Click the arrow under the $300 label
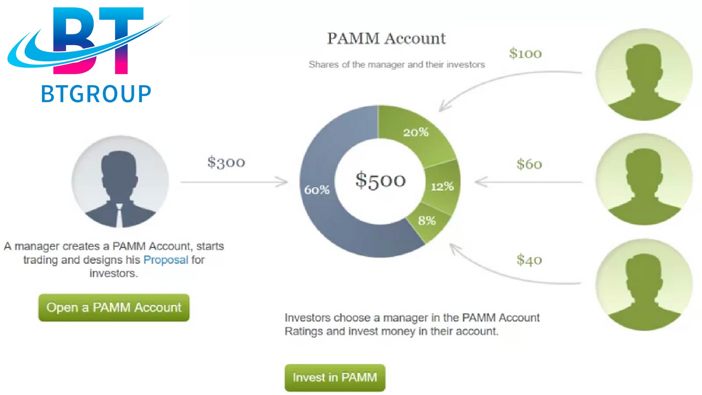 pos(234,182)
